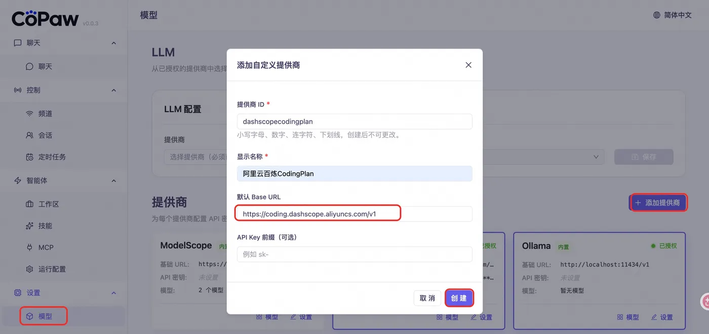Click the 创建 button

tap(459, 298)
